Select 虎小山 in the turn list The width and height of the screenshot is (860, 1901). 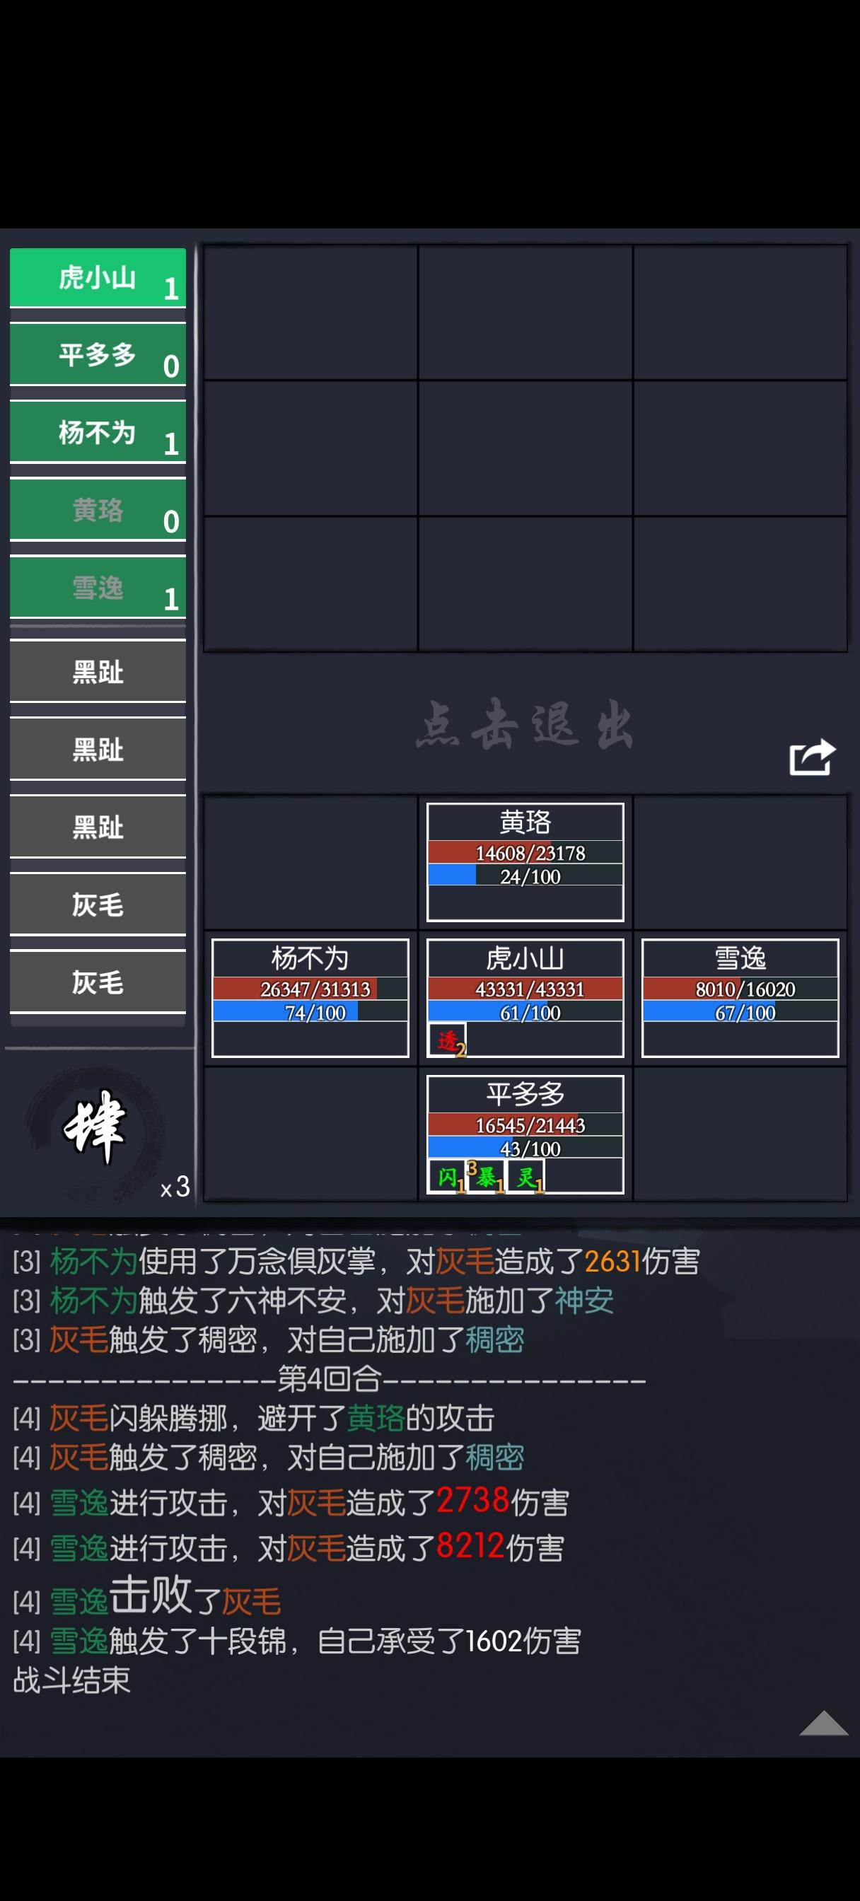point(98,278)
